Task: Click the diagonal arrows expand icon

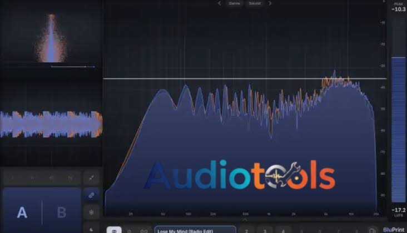Action: (x=91, y=178)
